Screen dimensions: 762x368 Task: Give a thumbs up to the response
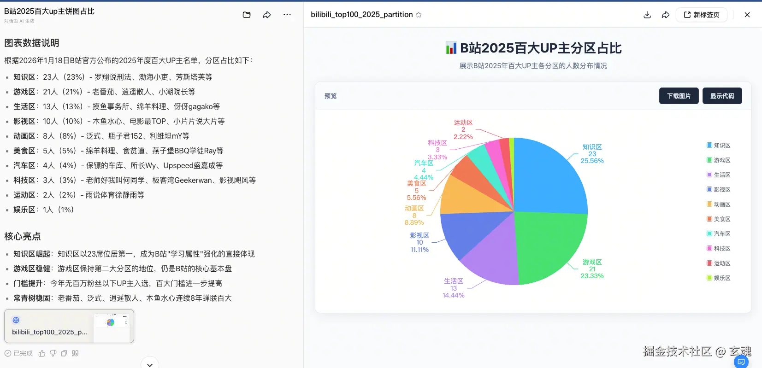[x=42, y=353]
